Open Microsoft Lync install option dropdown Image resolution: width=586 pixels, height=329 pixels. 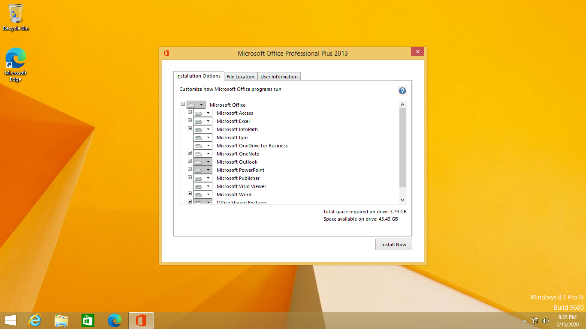[x=203, y=138]
